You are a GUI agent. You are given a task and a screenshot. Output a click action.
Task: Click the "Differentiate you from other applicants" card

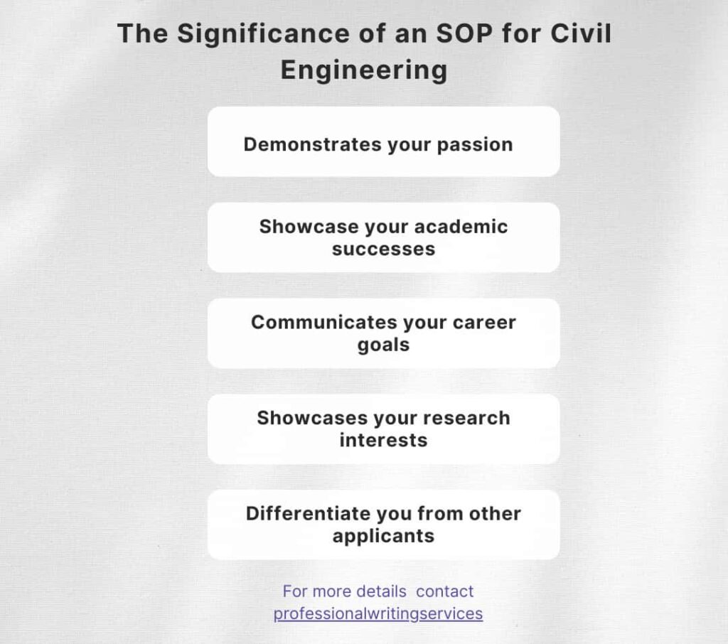tap(383, 525)
